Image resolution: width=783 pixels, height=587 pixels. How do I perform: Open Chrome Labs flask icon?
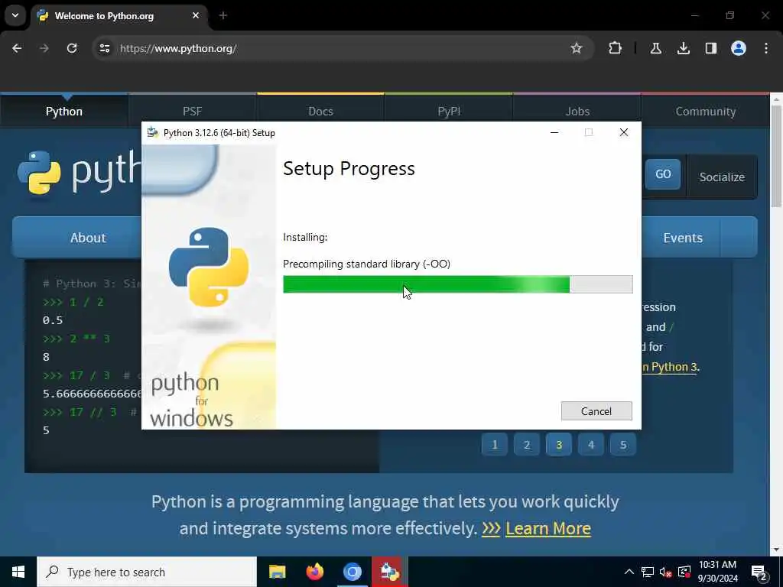point(655,48)
